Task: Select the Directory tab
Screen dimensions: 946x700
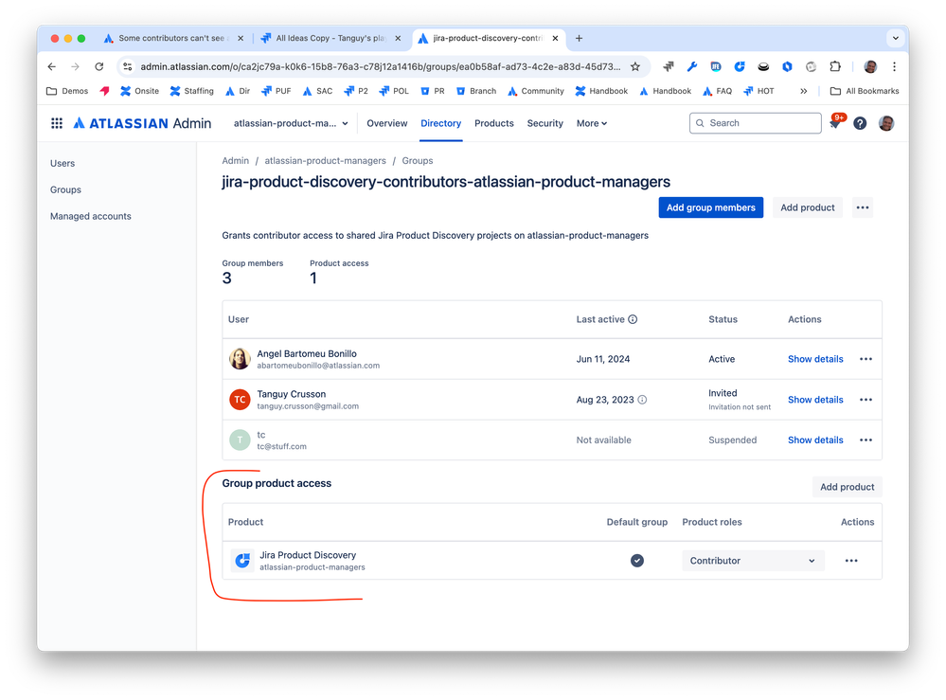Action: 441,123
